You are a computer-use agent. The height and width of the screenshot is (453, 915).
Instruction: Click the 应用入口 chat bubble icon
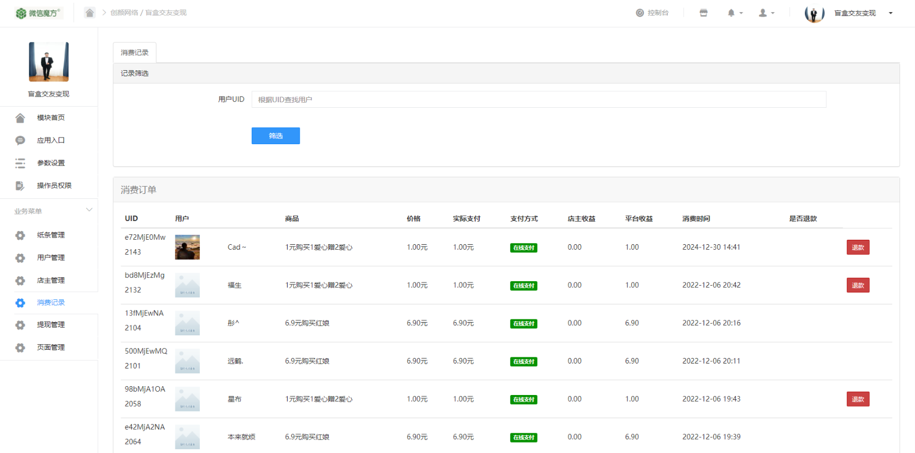click(x=20, y=140)
